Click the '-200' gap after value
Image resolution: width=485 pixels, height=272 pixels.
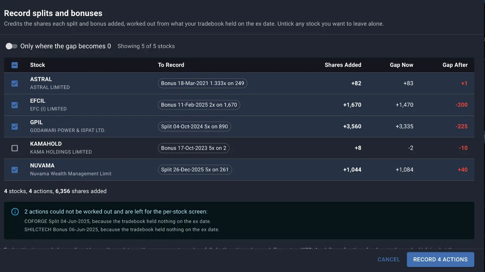pos(461,105)
